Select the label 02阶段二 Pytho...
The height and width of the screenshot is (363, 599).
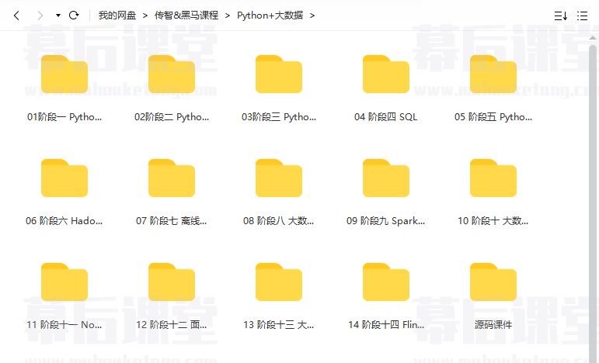pyautogui.click(x=172, y=116)
